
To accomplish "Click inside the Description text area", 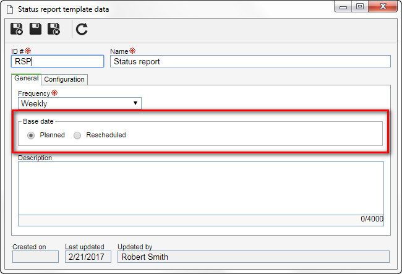I will click(201, 189).
